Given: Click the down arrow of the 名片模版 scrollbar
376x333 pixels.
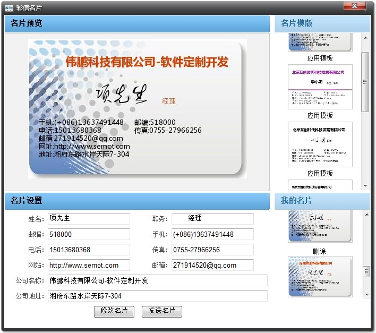Looking at the screenshot, I should click(x=365, y=185).
